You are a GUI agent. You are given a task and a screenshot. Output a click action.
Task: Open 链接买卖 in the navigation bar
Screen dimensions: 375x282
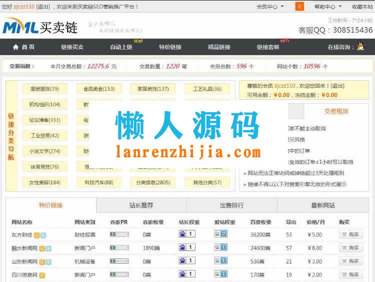click(x=72, y=47)
